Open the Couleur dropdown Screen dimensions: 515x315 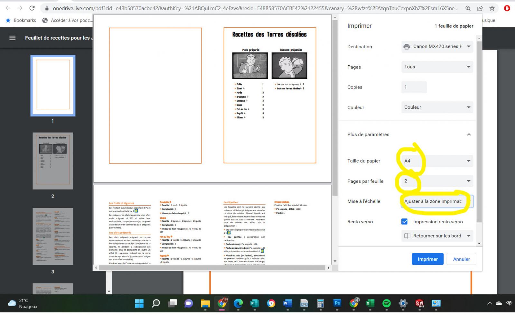point(437,107)
